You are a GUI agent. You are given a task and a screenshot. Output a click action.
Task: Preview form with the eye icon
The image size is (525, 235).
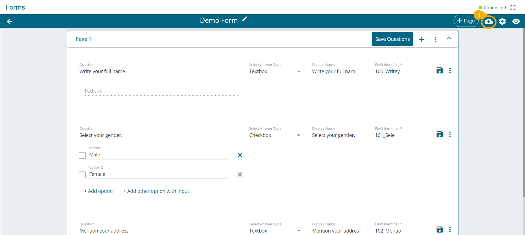point(516,21)
